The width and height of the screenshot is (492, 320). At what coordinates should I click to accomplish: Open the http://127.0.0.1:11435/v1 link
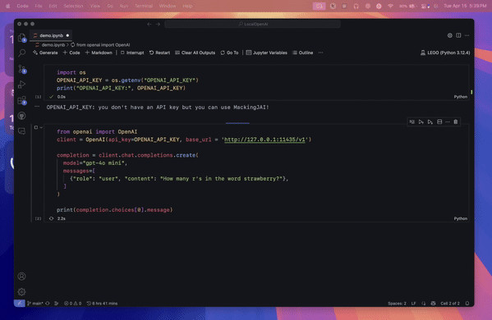[264, 139]
